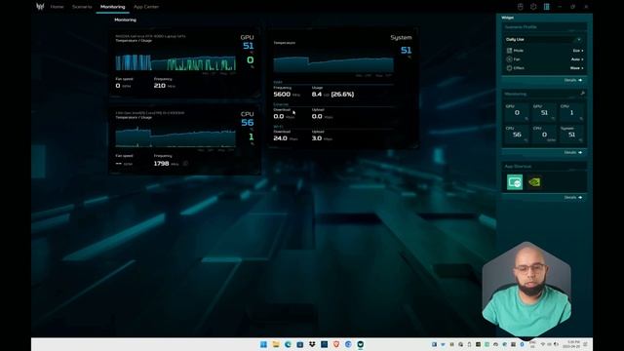Screen dimensions: 624x351
Task: Click the RAM usage value 8.4 (26.6%)
Action: (x=332, y=95)
